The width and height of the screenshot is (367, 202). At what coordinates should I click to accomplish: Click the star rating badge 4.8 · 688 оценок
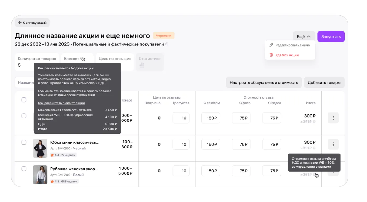click(64, 181)
